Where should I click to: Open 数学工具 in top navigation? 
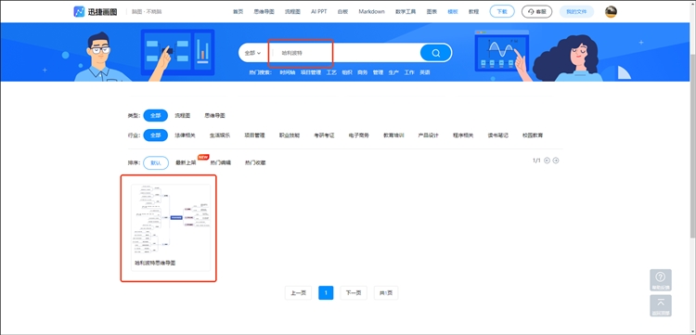[406, 12]
